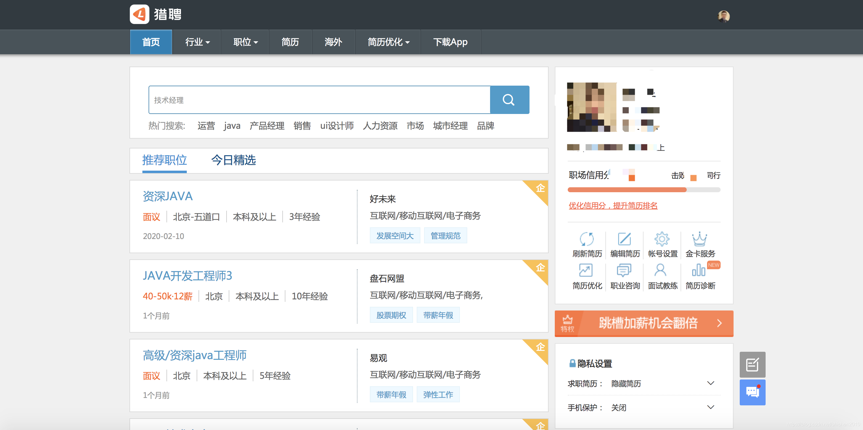863x430 pixels.
Task: Open 职业咨询 chat icon
Action: point(624,270)
